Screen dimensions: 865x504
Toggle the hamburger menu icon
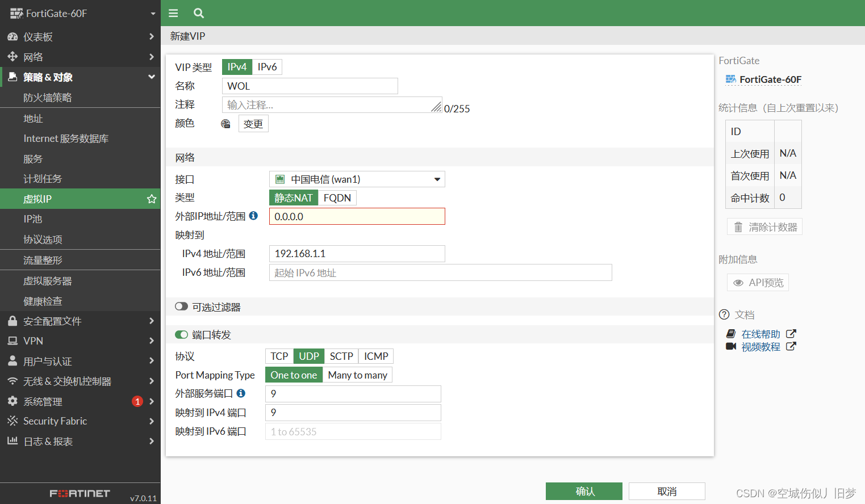pyautogui.click(x=173, y=13)
